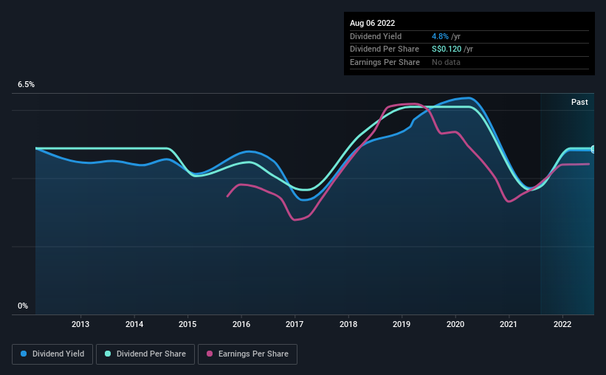Click the 2019 x-axis label
This screenshot has width=606, height=375.
click(402, 324)
